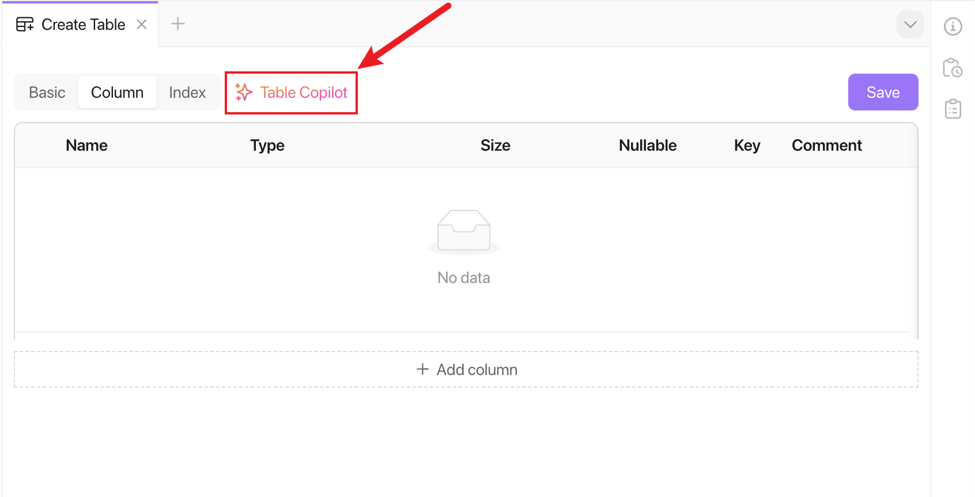975x497 pixels.
Task: Open a new tab with plus icon
Action: pyautogui.click(x=178, y=24)
